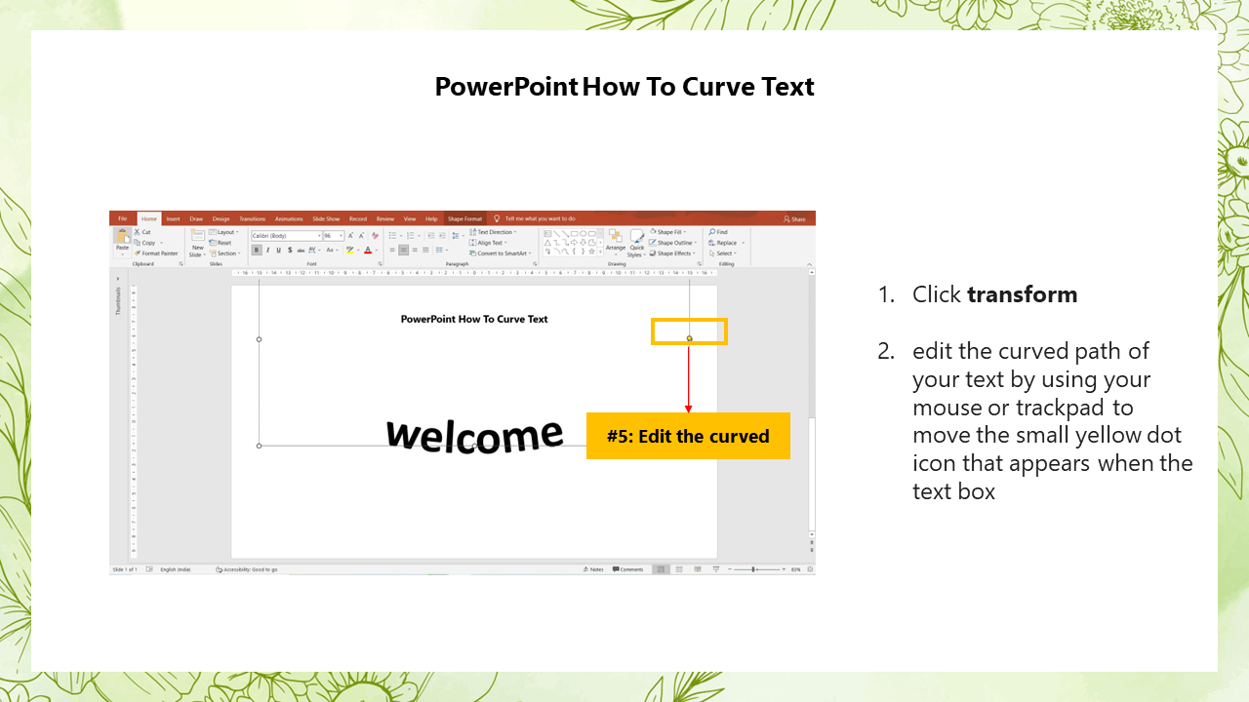The width and height of the screenshot is (1249, 702).
Task: Switch to the Insert tab
Action: pyautogui.click(x=173, y=218)
